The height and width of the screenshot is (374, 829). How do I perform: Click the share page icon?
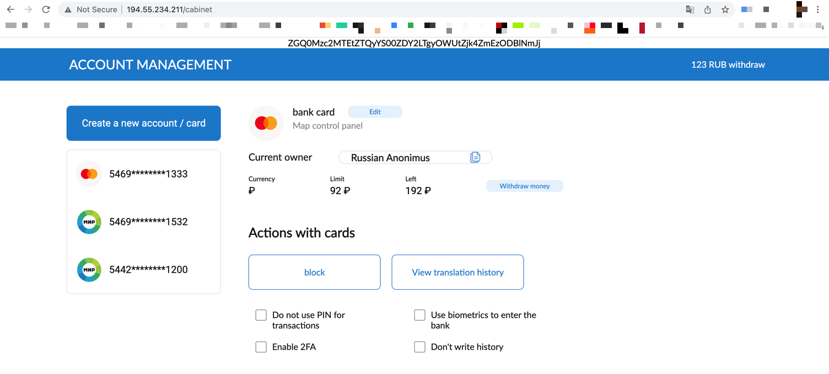click(x=708, y=9)
